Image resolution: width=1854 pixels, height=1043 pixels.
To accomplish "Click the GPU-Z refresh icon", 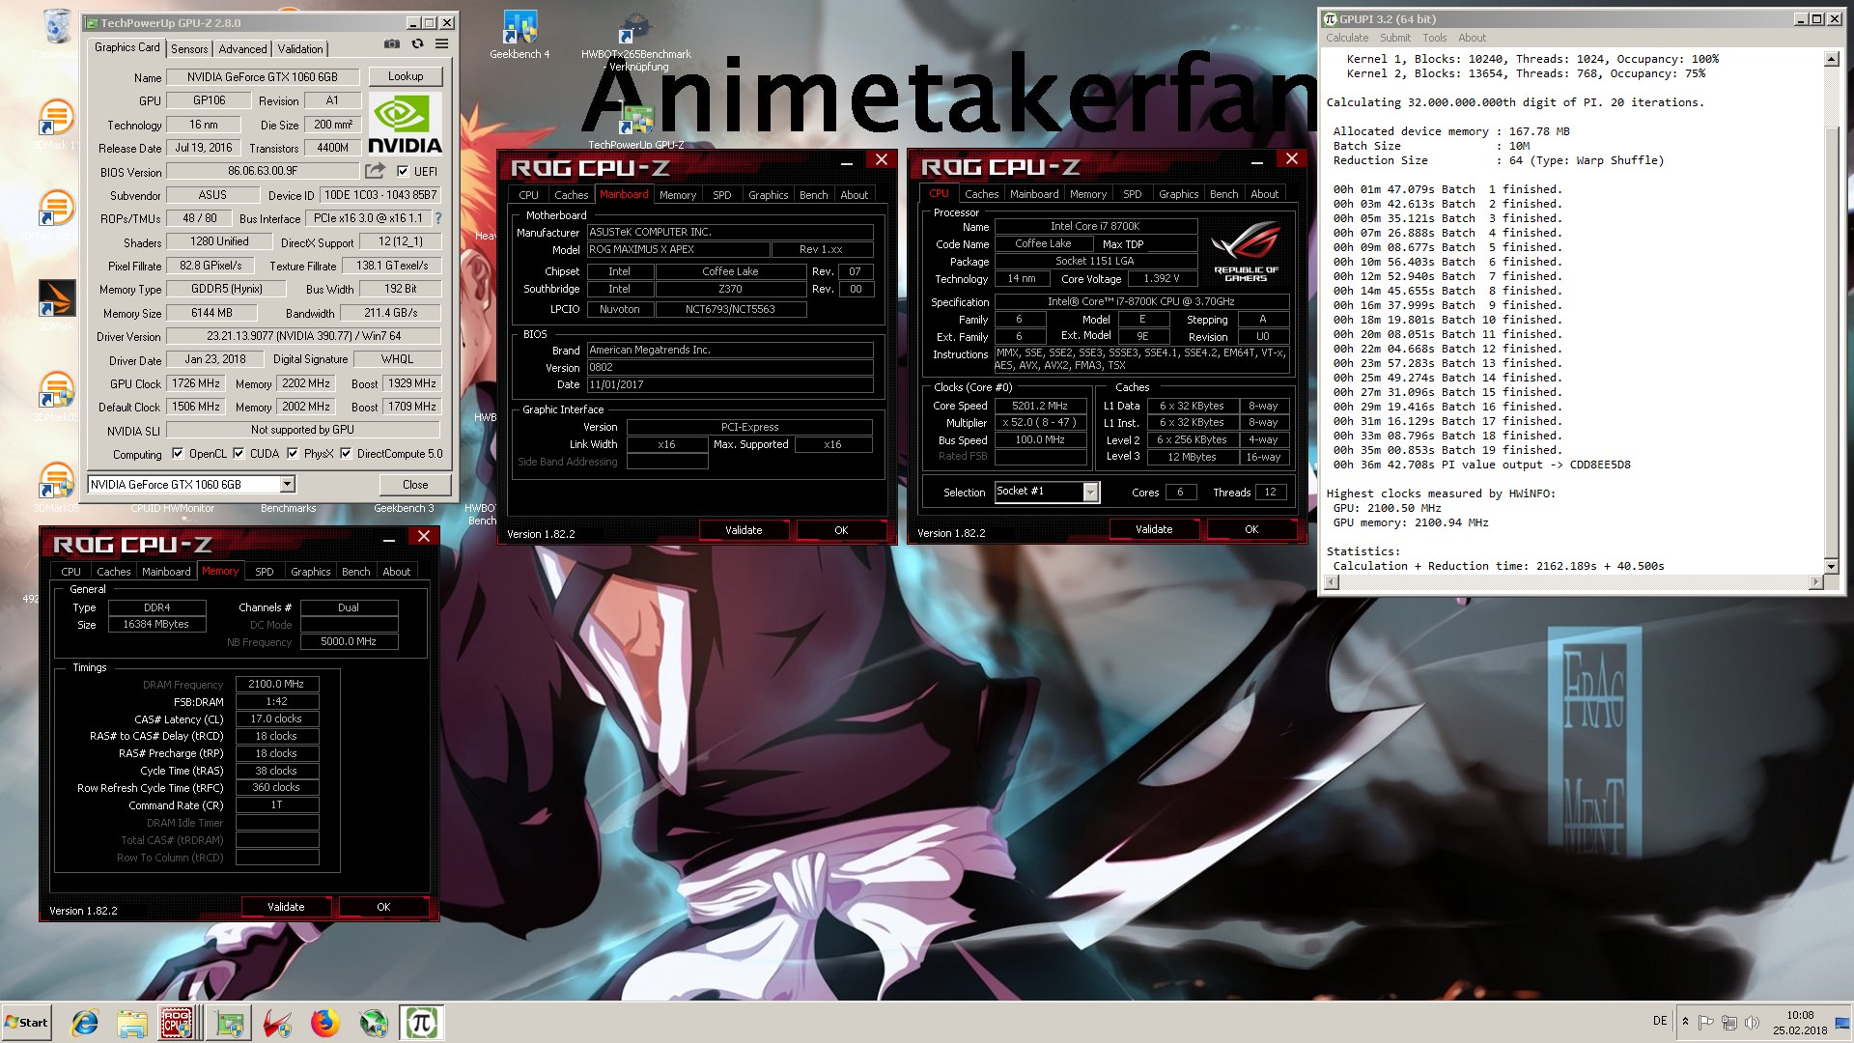I will point(417,44).
